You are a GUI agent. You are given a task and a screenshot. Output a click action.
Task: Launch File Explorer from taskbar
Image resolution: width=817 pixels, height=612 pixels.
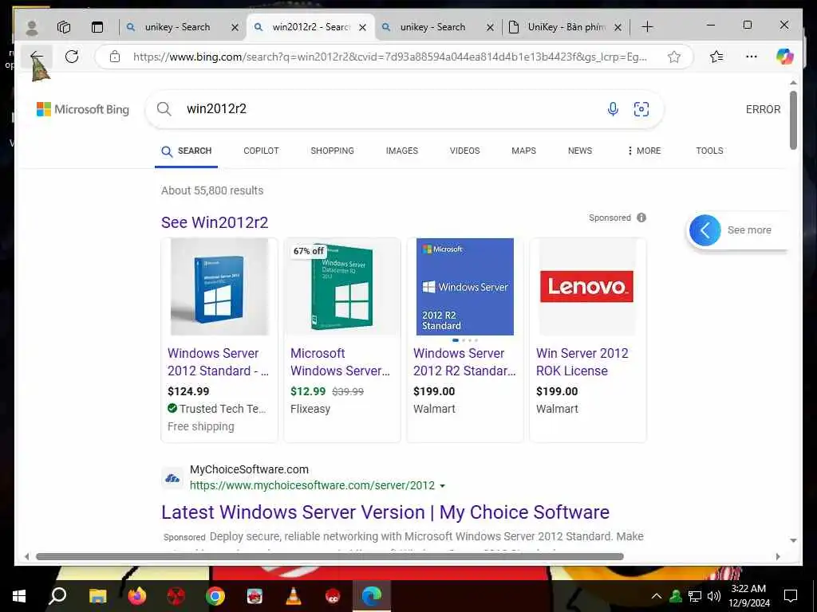tap(97, 596)
